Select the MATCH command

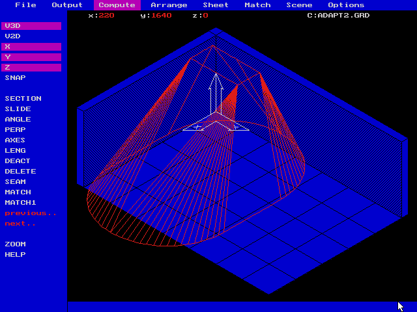(18, 192)
